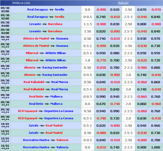
Task: Select the 1.000 odds for Recreativo Huelva vs Valencia
Action: tap(155, 147)
